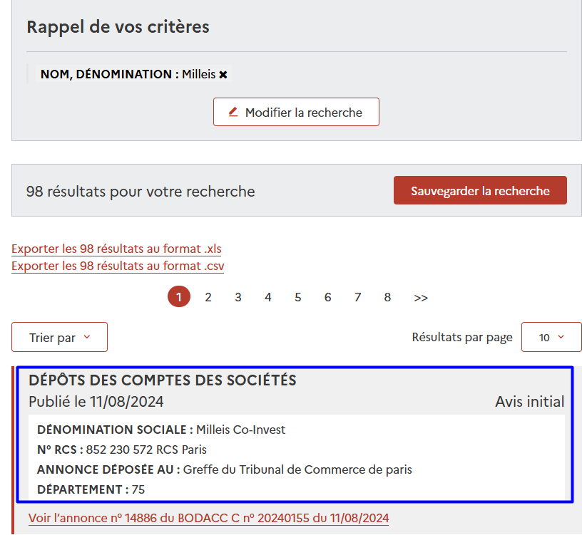This screenshot has width=587, height=535.
Task: Open the Trier par sort dropdown
Action: pyautogui.click(x=59, y=337)
